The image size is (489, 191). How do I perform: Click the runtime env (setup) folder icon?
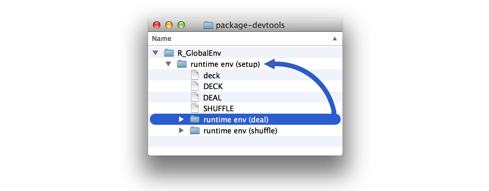point(182,64)
